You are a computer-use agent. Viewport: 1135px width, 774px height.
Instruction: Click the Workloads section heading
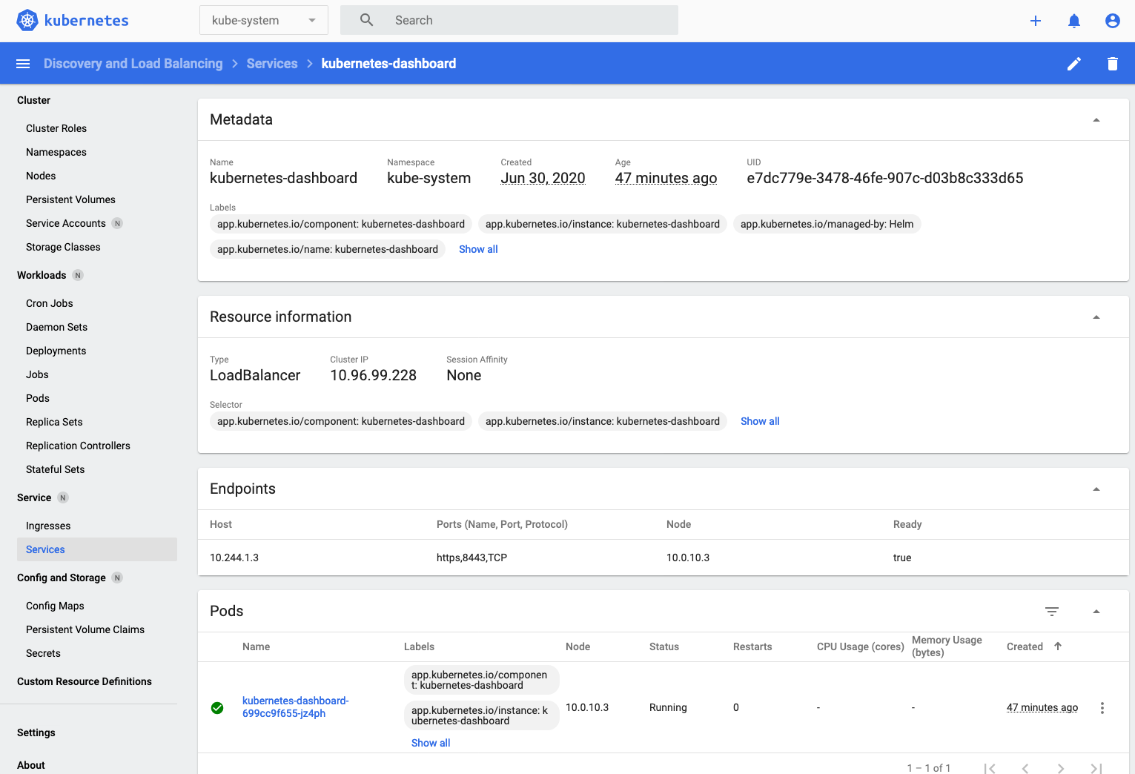coord(42,275)
